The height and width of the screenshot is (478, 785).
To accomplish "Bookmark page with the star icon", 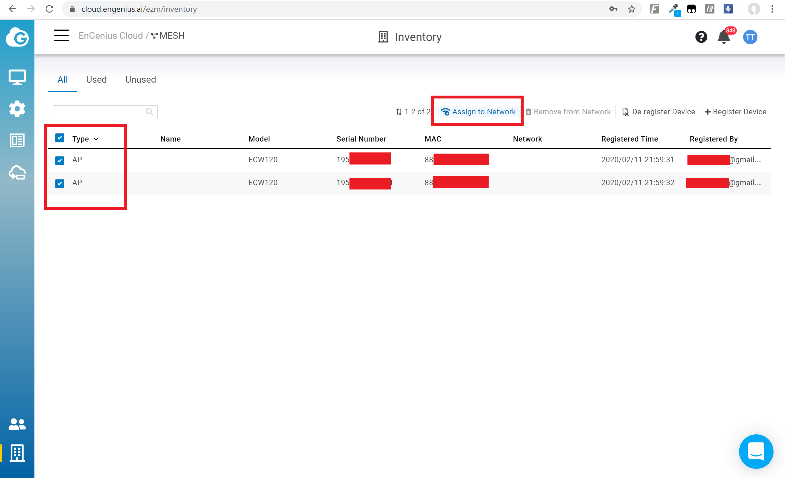I will tap(632, 9).
